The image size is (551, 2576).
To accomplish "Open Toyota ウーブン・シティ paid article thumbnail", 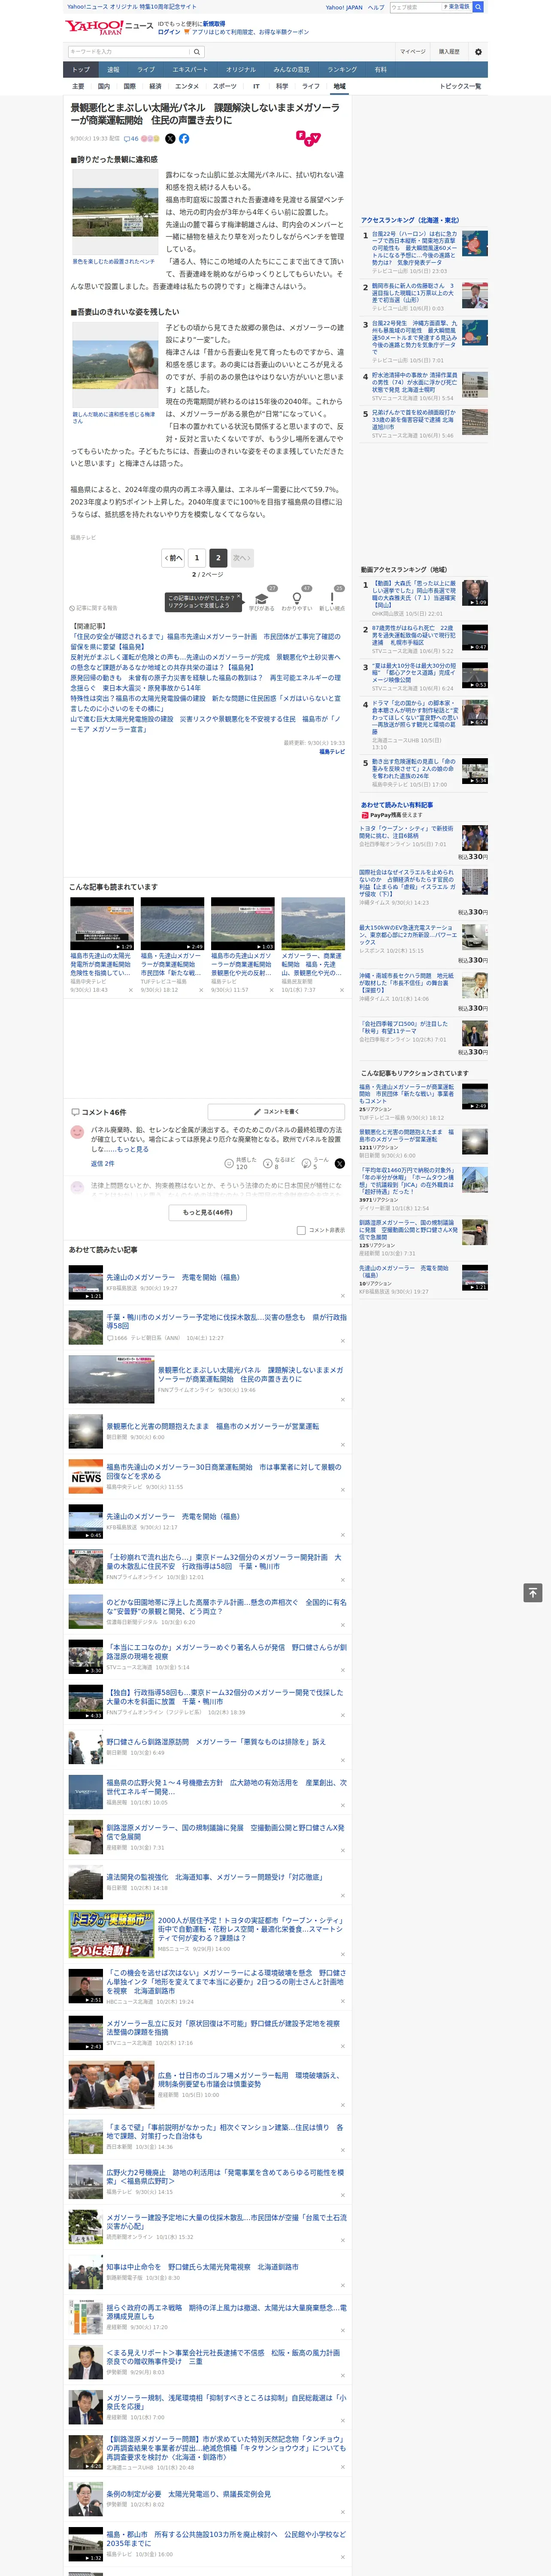I will click(x=475, y=837).
